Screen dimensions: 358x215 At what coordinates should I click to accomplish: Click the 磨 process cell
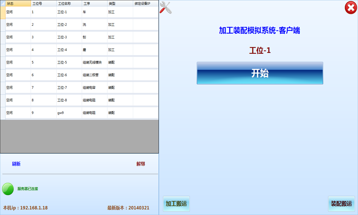95,49
